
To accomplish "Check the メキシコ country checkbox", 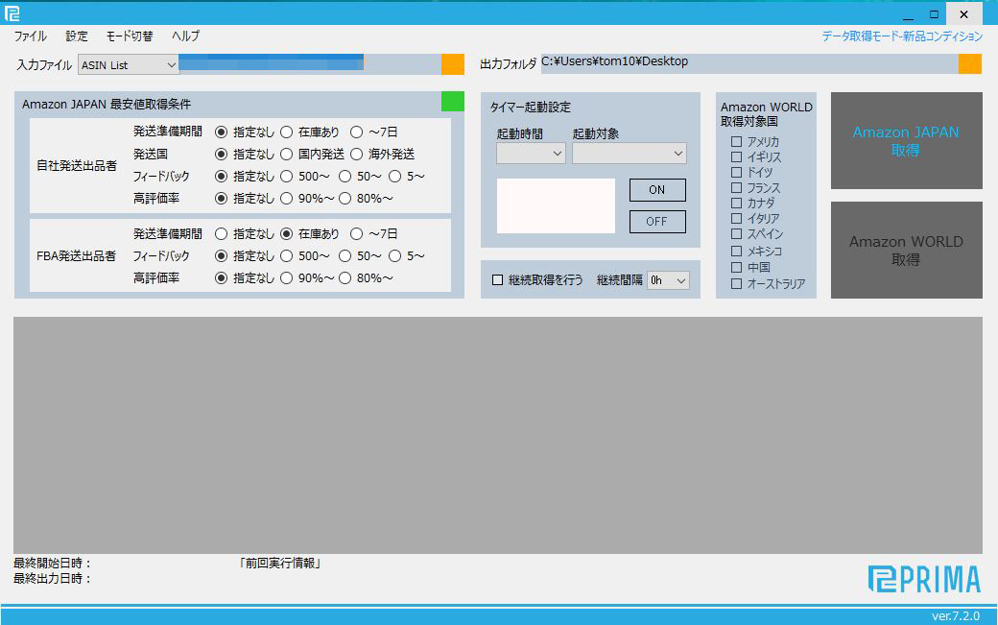I will [x=736, y=251].
